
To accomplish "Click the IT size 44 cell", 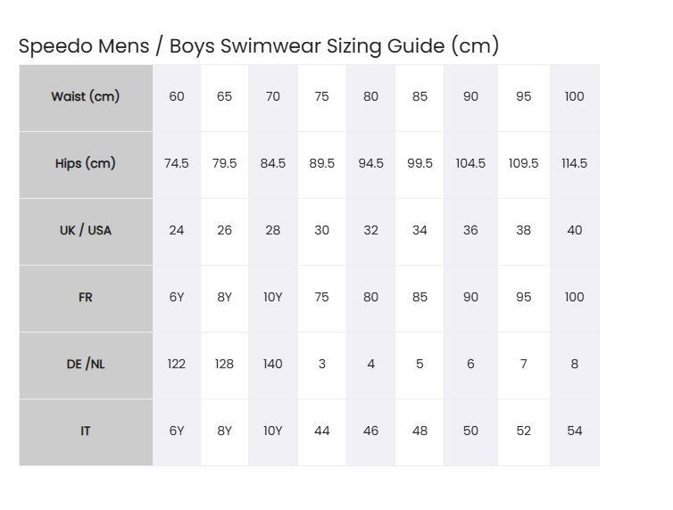I will click(321, 431).
